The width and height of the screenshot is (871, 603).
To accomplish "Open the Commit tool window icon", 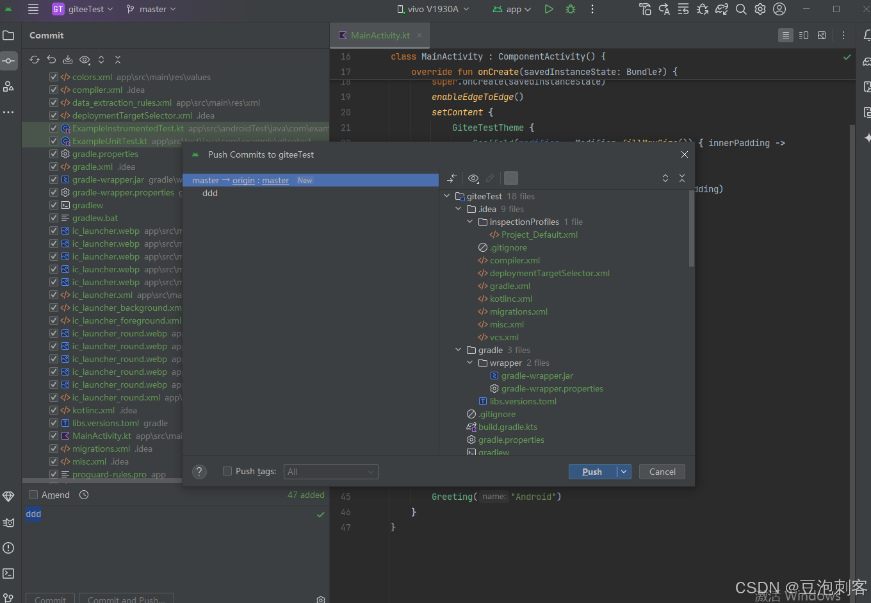I will point(8,61).
